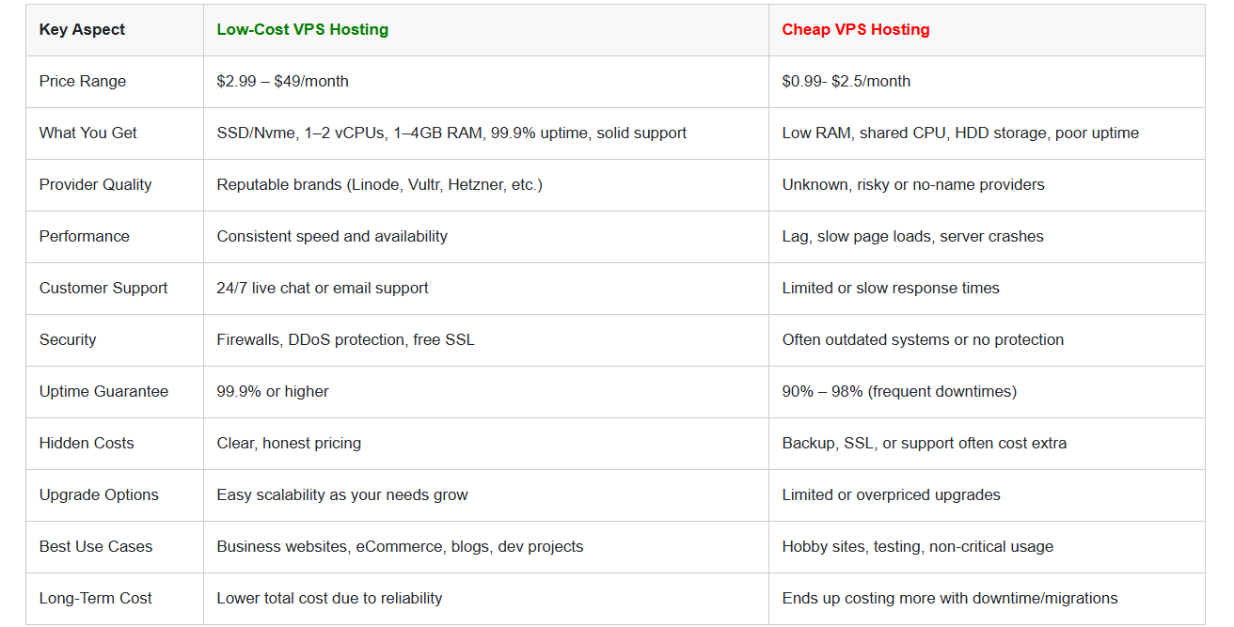This screenshot has height=627, width=1234.
Task: Select the "Performance" row label
Action: click(x=85, y=236)
